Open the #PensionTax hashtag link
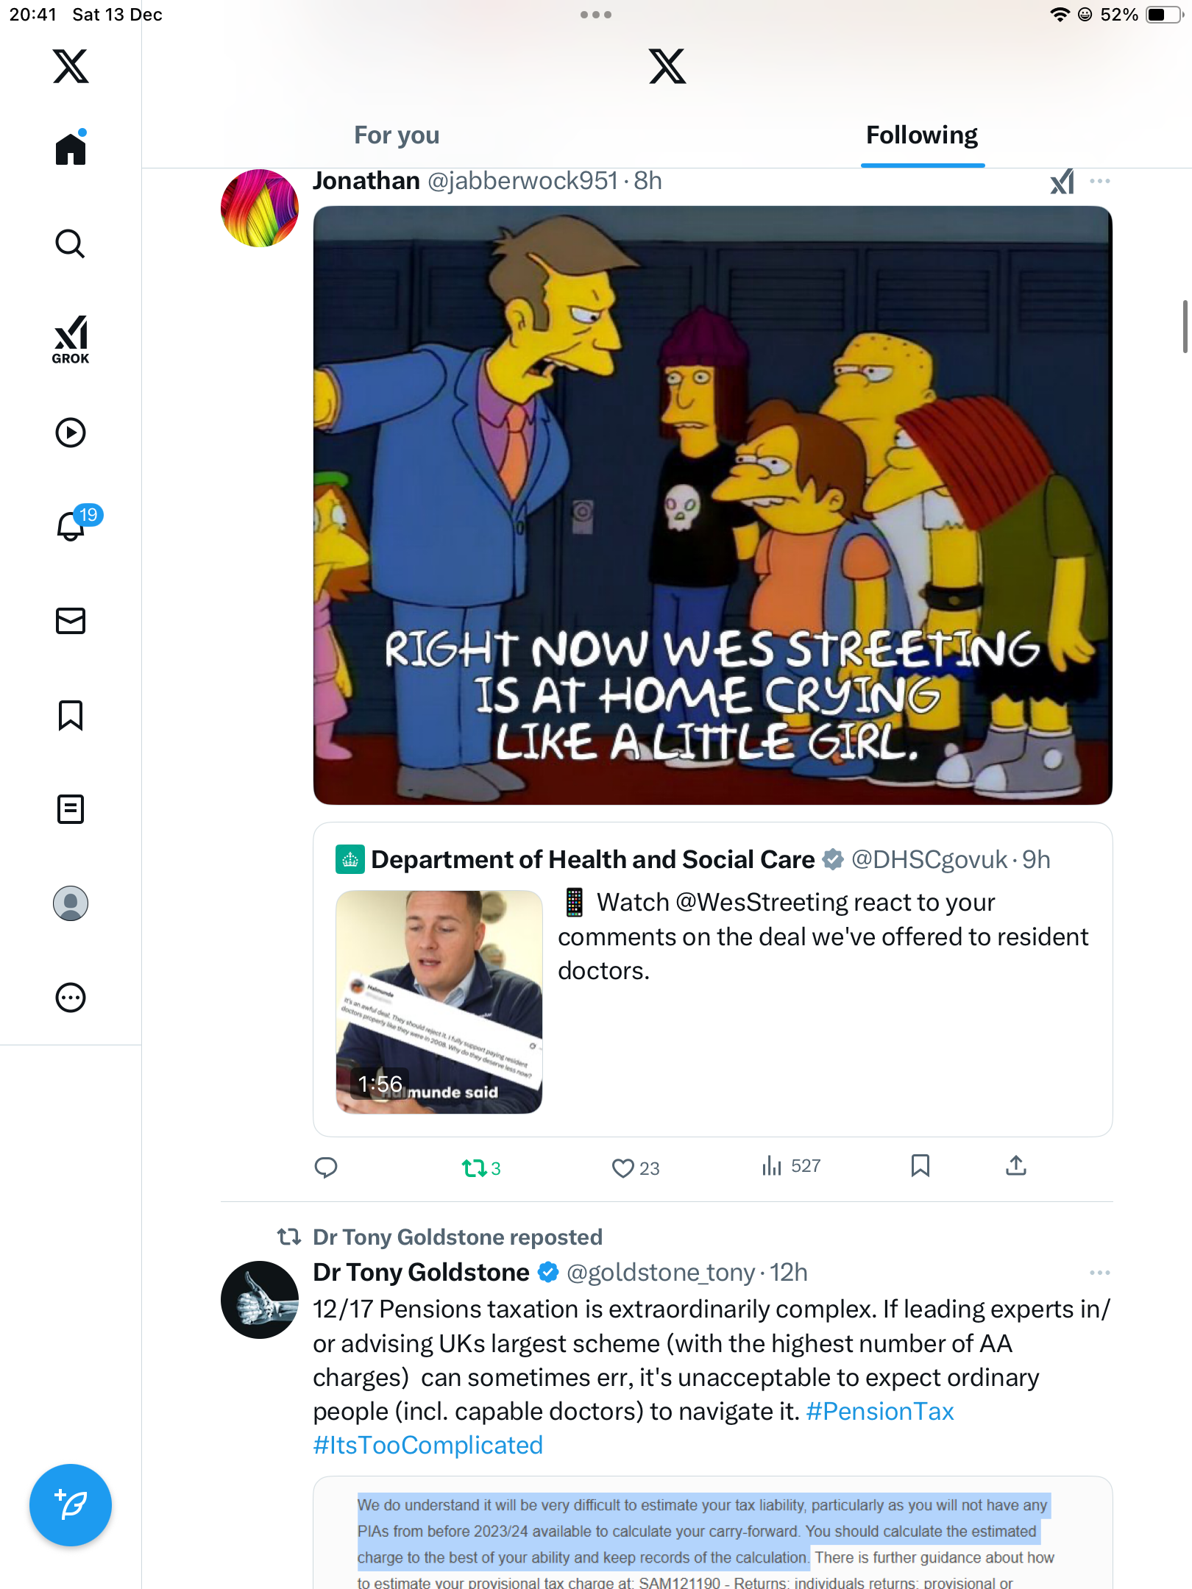Screen dimensions: 1192x1589 880,1411
